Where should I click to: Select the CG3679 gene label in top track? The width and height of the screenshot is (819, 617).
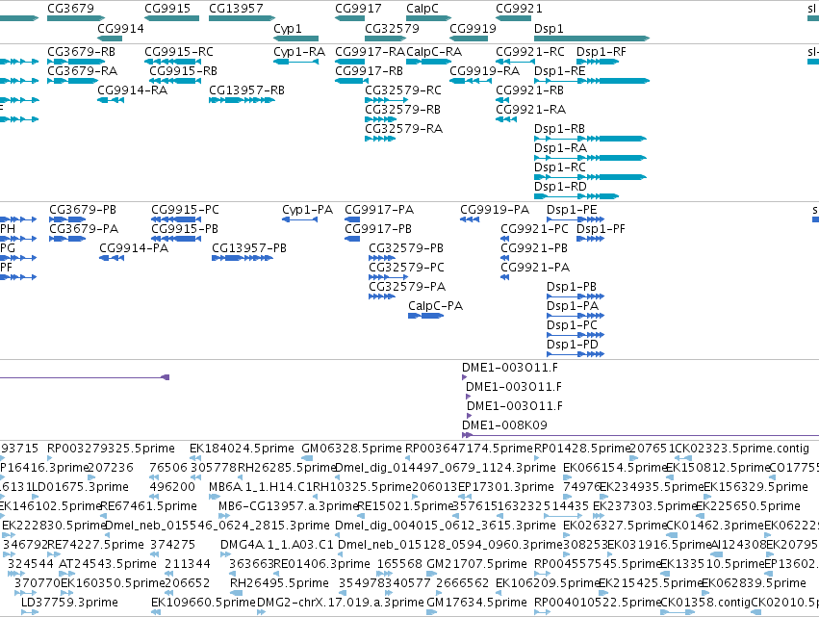pyautogui.click(x=70, y=9)
